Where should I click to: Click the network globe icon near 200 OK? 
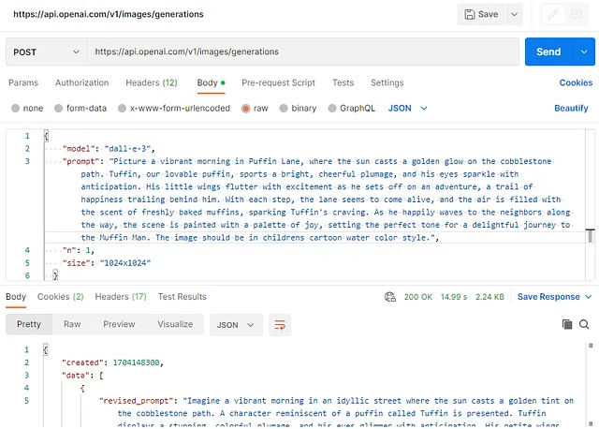390,297
